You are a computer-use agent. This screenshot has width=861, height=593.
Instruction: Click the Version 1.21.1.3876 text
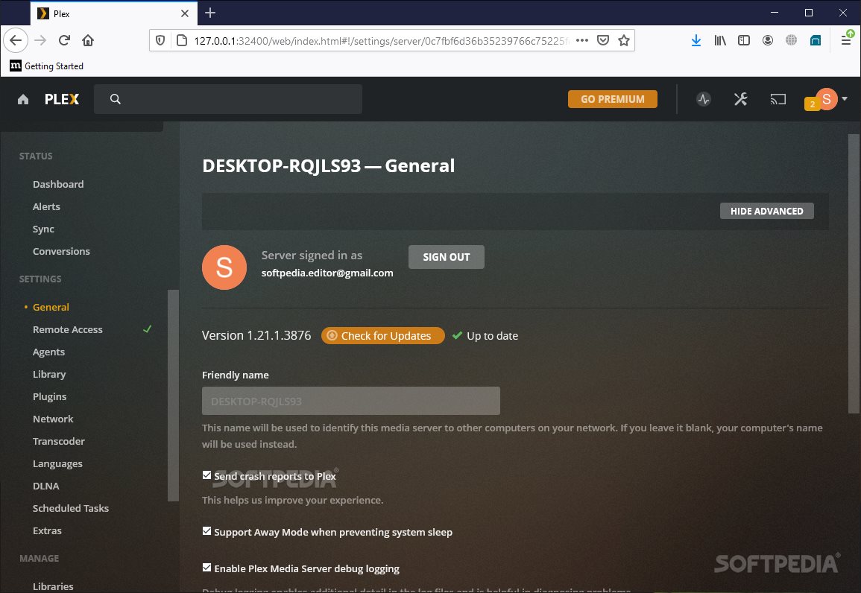coord(256,335)
